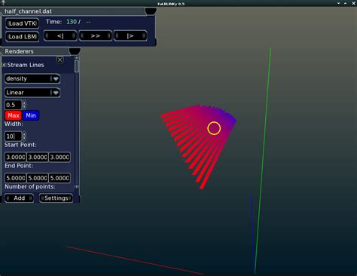
Task: Open the Linear color mapping dropdown
Action: click(x=32, y=93)
